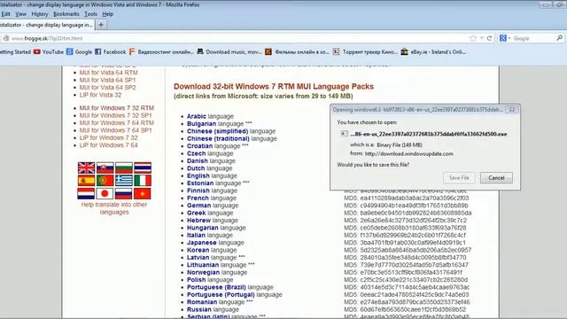Open MUI for Vista 64 SP1 link
567x319 pixels.
tap(107, 80)
